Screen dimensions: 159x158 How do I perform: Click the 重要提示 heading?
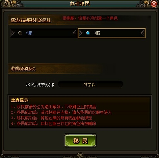point(20,100)
